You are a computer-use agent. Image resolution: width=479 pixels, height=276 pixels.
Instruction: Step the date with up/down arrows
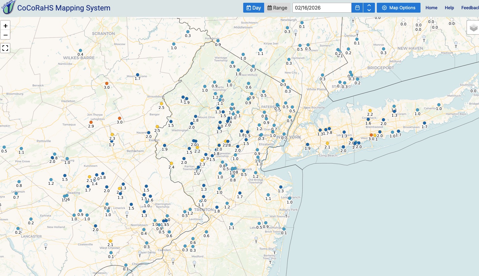pyautogui.click(x=369, y=8)
